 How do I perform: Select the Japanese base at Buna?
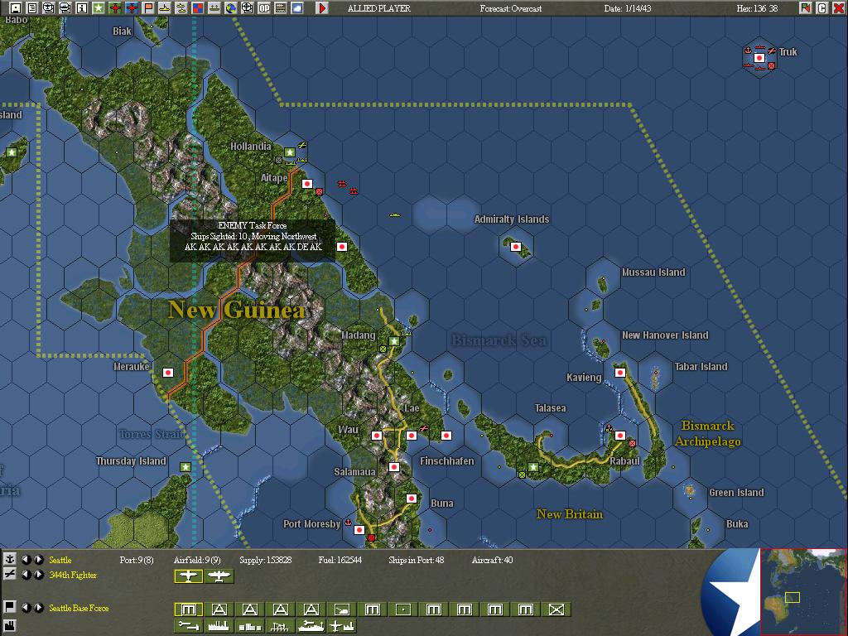[412, 499]
